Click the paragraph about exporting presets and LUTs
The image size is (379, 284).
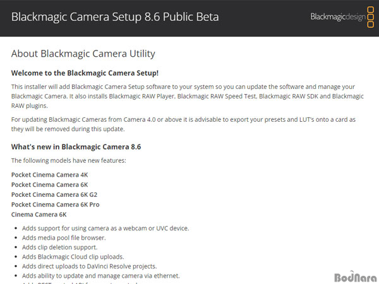(183, 124)
